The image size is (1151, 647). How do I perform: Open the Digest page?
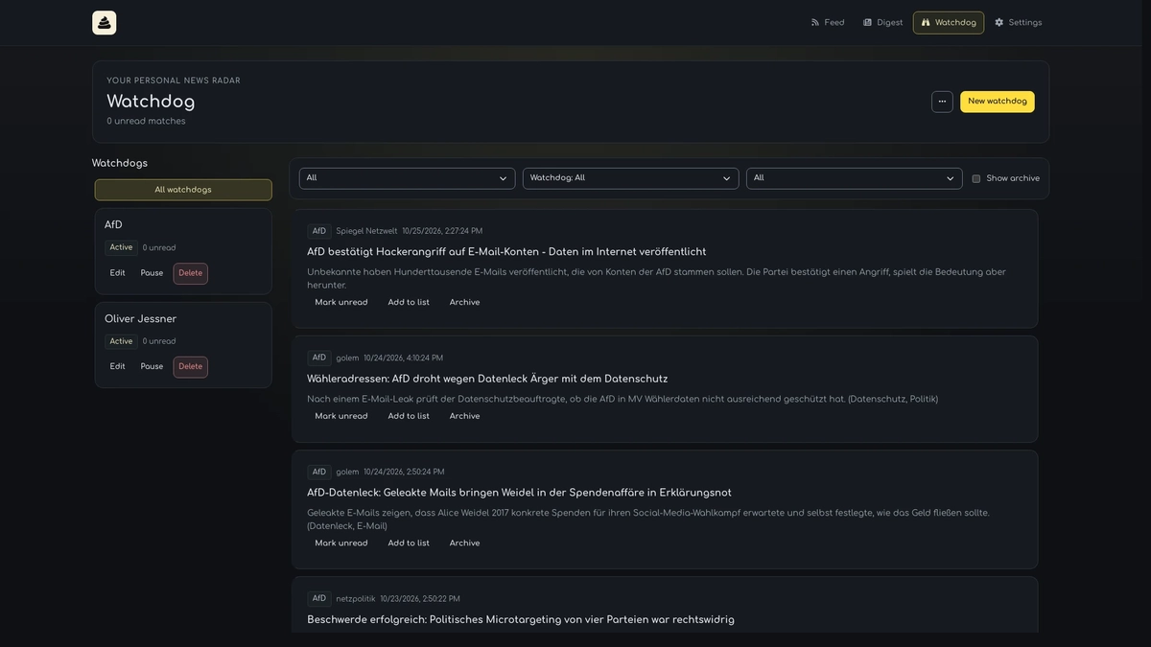point(882,23)
